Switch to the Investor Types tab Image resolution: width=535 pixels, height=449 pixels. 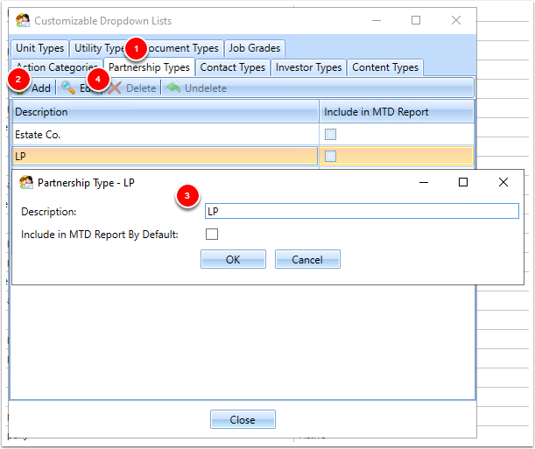pyautogui.click(x=309, y=67)
